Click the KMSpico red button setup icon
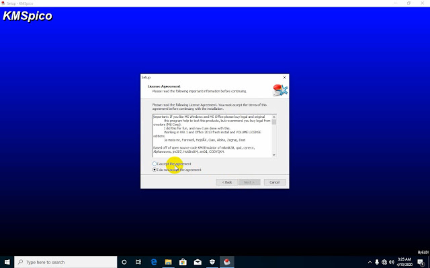The image size is (430, 268). click(x=280, y=90)
